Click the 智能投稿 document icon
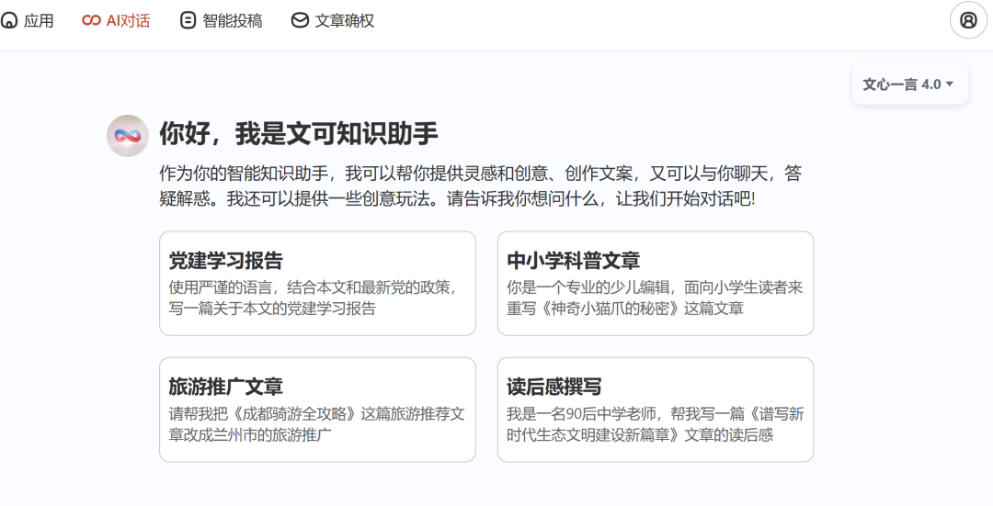The height and width of the screenshot is (506, 993). pos(188,21)
